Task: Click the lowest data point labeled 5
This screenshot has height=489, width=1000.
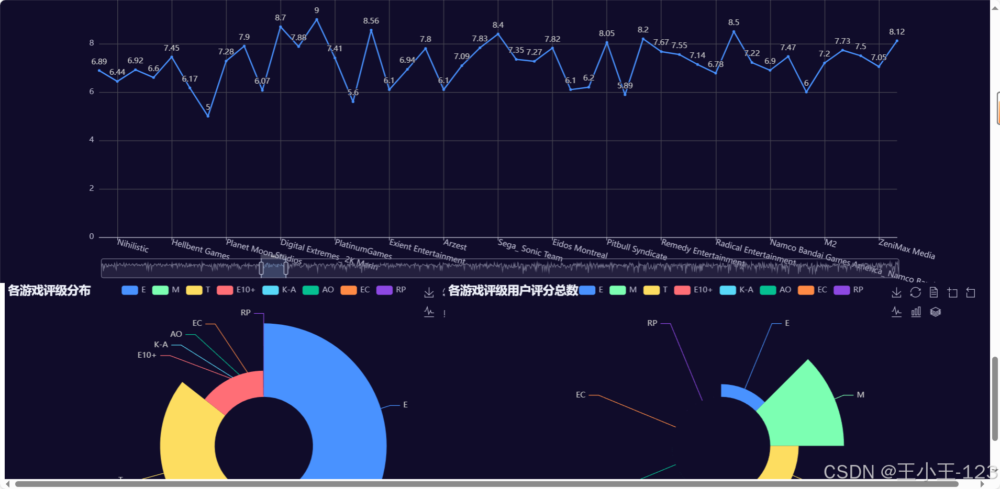Action: tap(208, 116)
